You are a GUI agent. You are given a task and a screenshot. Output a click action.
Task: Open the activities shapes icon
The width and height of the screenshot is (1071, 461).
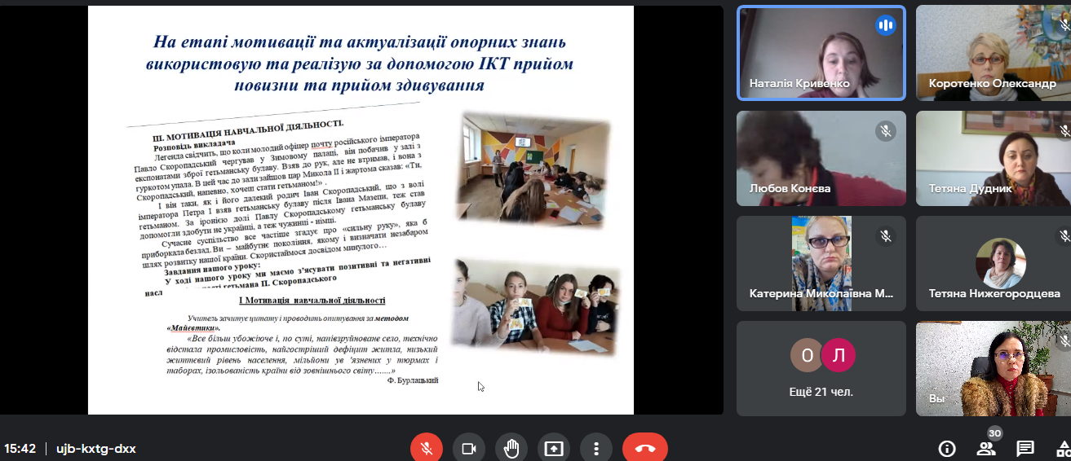point(1063,449)
